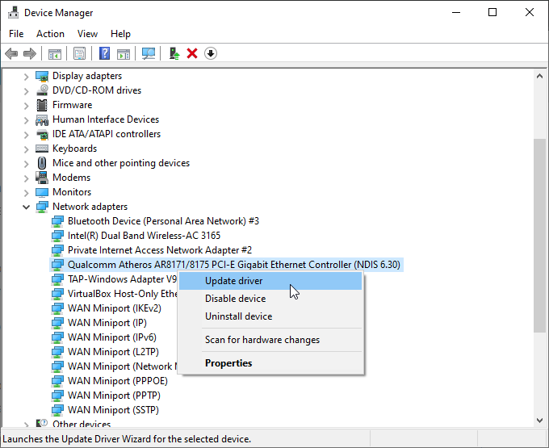549x448 pixels.
Task: Collapse the Network adapters node
Action: 27,207
